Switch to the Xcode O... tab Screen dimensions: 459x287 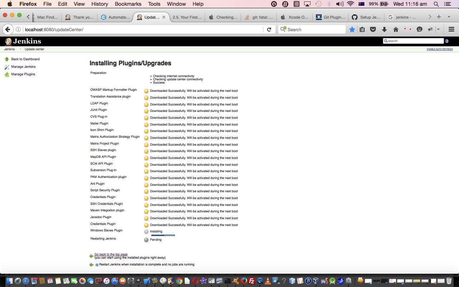(294, 17)
